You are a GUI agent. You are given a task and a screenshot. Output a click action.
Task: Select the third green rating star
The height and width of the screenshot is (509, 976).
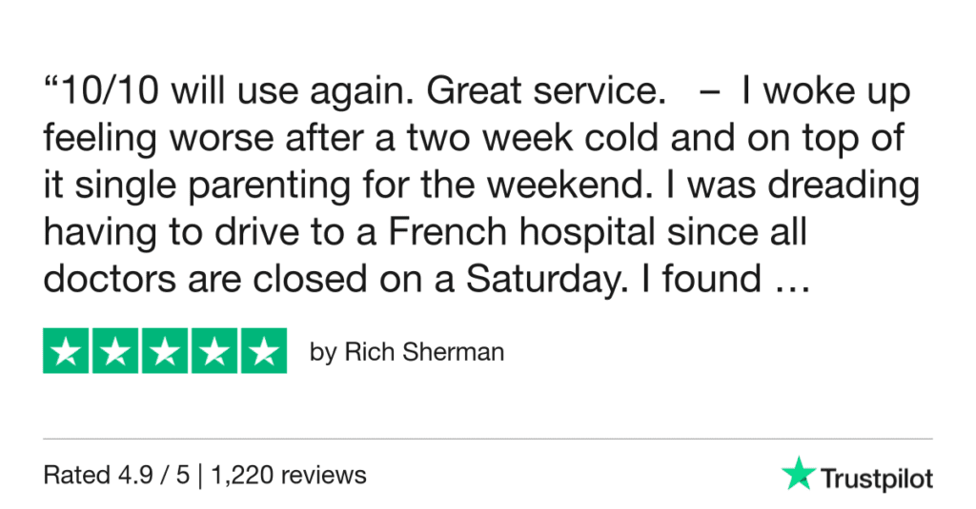point(165,352)
